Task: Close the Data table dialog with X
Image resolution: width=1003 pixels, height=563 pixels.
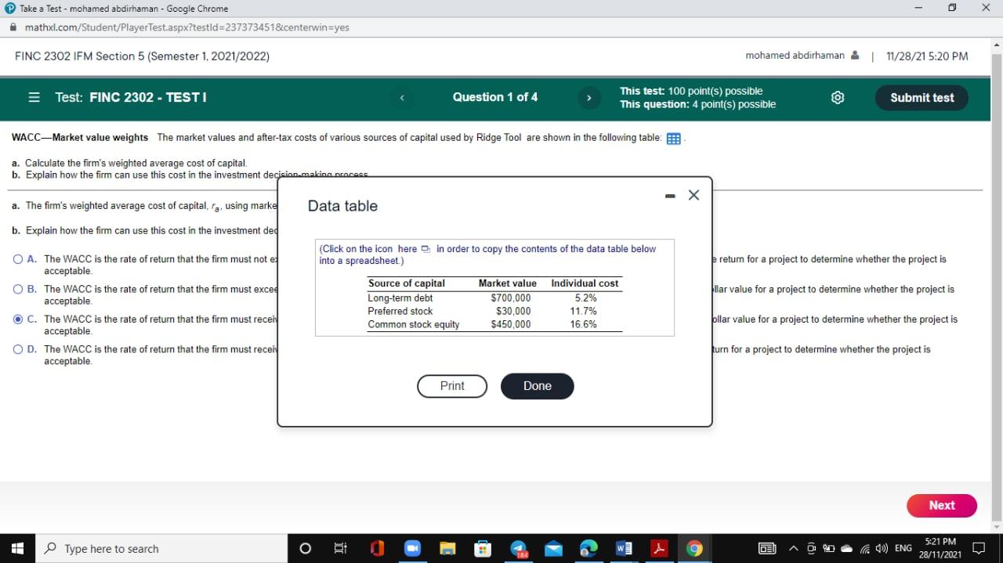Action: tap(693, 195)
